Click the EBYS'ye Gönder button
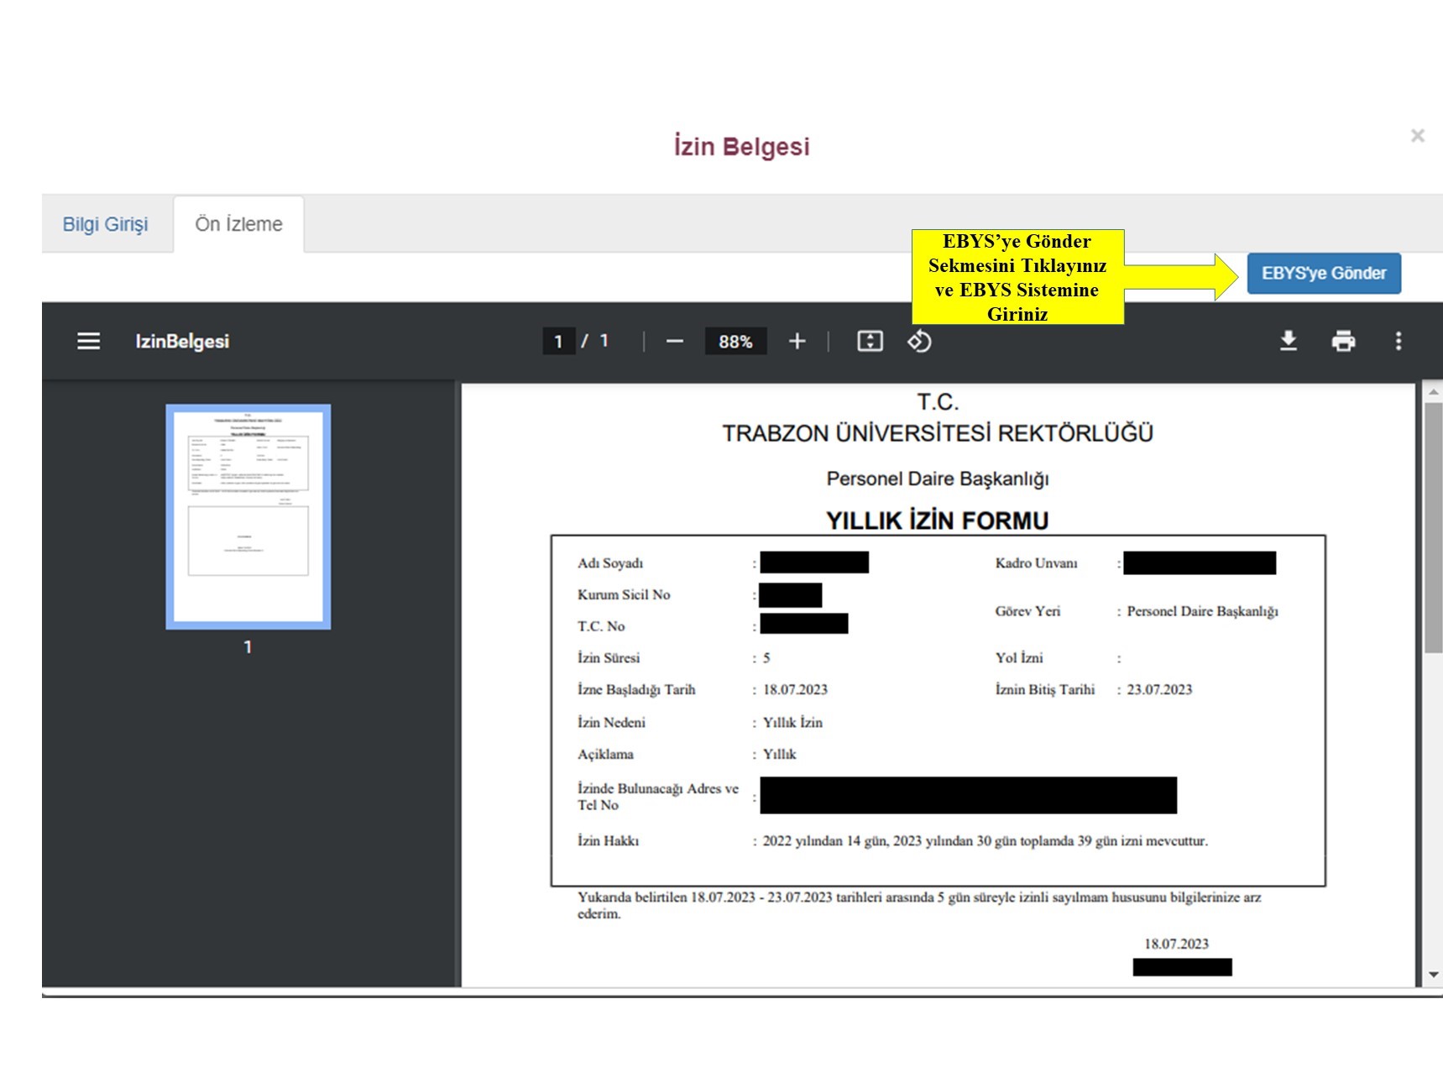This screenshot has width=1443, height=1067. pos(1324,273)
